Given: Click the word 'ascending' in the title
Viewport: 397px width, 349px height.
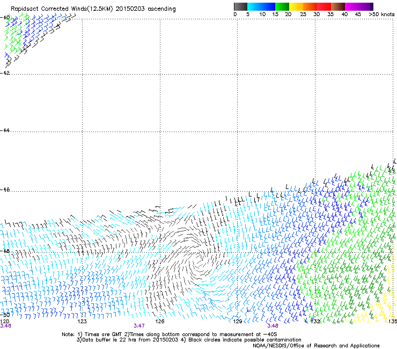Looking at the screenshot, I should [x=161, y=9].
